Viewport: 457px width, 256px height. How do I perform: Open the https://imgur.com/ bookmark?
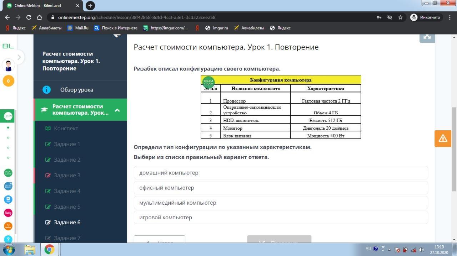(x=165, y=28)
